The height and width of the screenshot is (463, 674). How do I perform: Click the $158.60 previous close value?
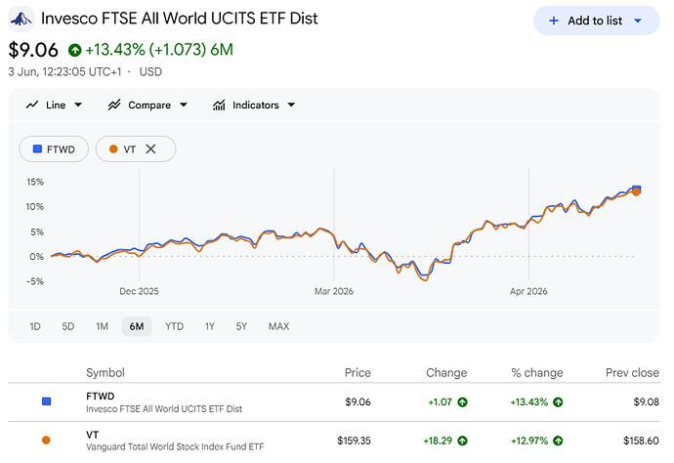point(641,441)
